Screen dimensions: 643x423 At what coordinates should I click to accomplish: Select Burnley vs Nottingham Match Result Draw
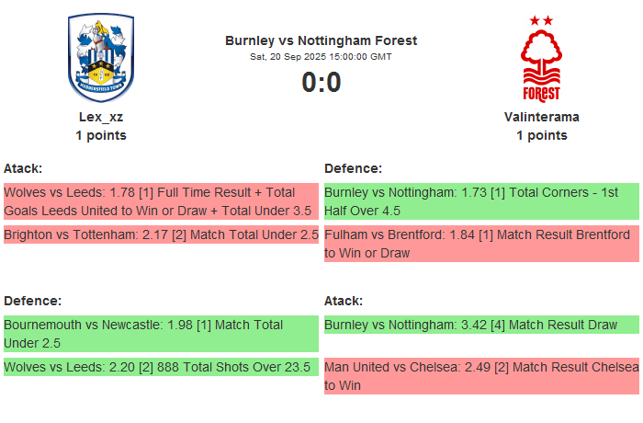coord(480,325)
